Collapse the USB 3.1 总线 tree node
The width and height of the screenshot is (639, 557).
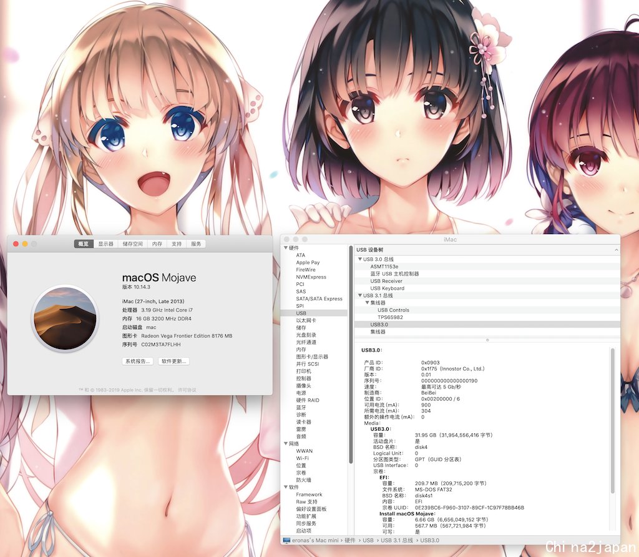tap(360, 295)
